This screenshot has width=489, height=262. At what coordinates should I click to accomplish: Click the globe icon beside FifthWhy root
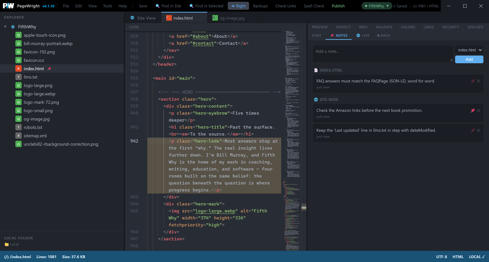(x=13, y=27)
